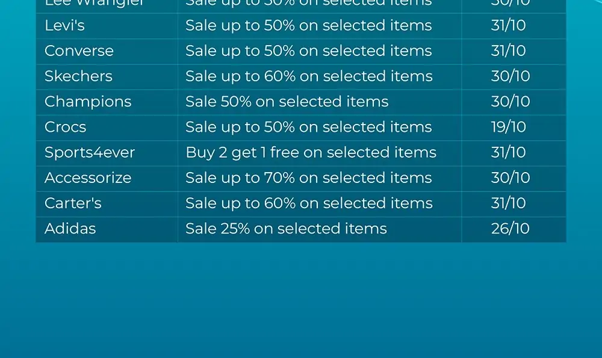Click Accessorize's 70% sale offer text
Image resolution: width=602 pixels, height=358 pixels.
309,178
